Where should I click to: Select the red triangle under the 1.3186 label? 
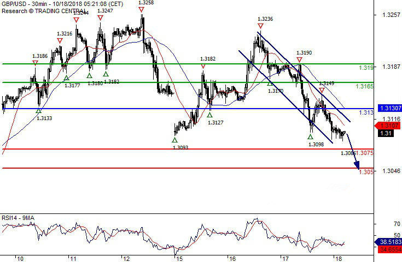click(35, 63)
